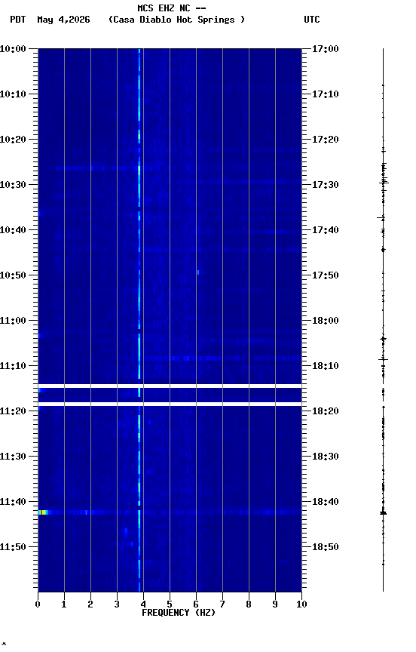Click the seismogram spike near 17:37 UTC
This screenshot has width=416, height=652.
click(x=381, y=217)
